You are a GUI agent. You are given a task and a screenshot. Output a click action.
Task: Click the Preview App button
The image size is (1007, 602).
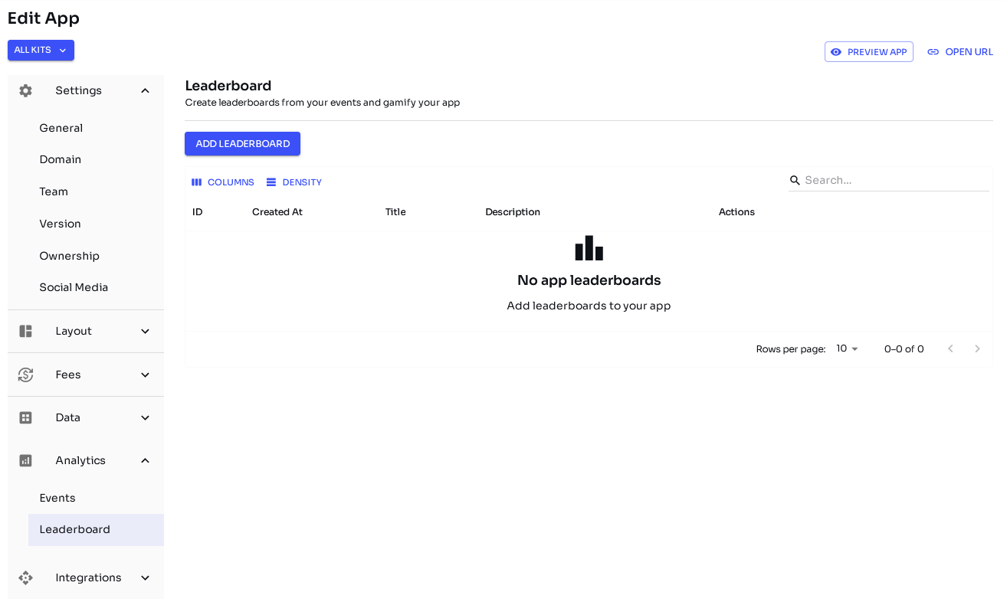pyautogui.click(x=868, y=52)
